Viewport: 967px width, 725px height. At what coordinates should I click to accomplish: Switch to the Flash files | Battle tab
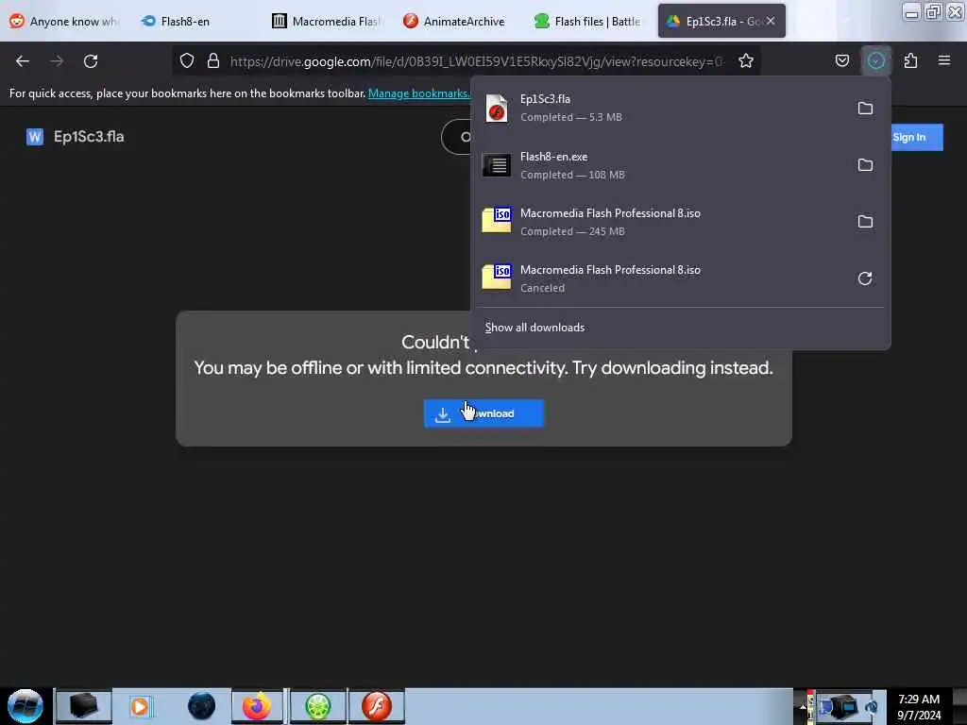tap(589, 22)
